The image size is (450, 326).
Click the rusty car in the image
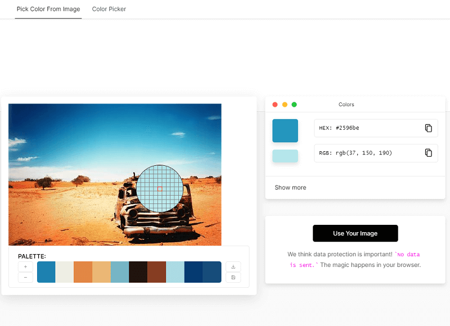click(155, 218)
